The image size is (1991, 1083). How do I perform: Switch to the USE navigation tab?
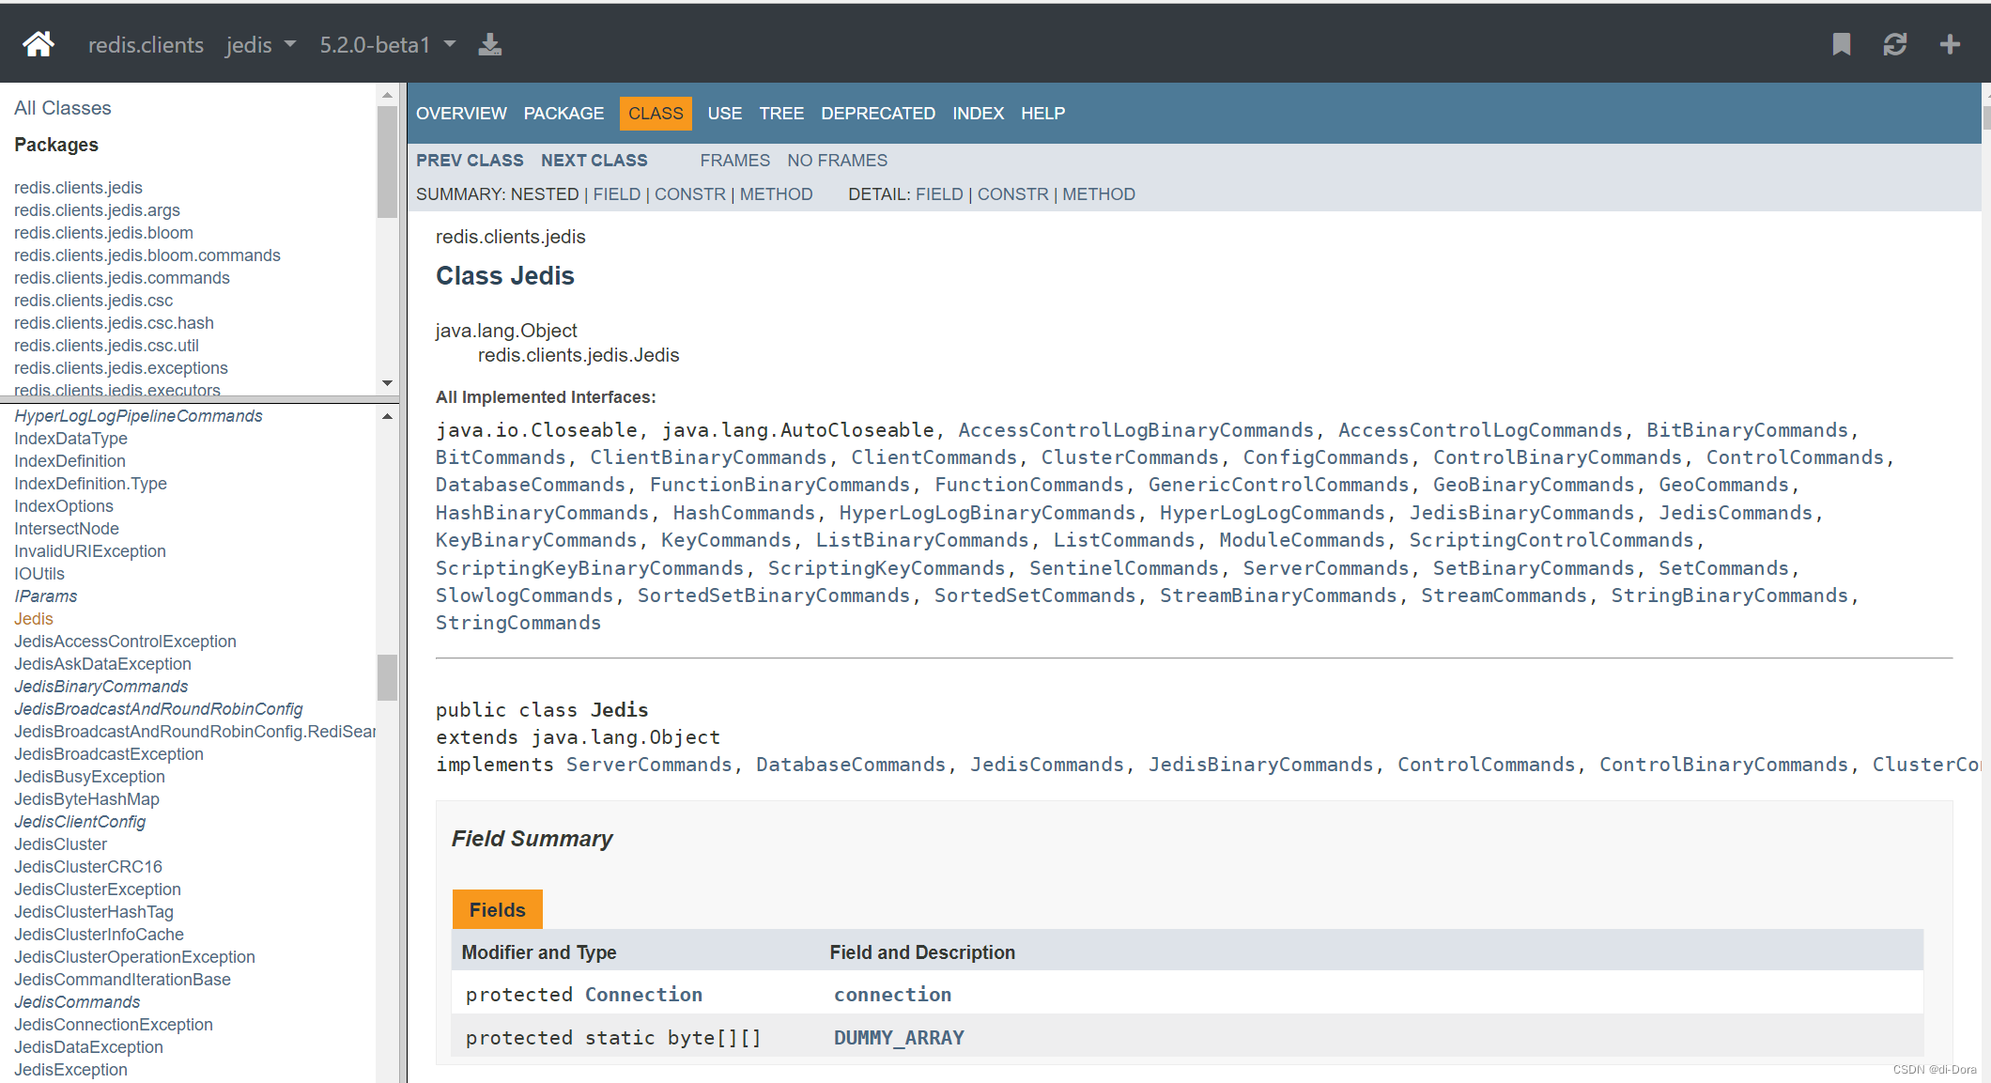click(x=724, y=113)
